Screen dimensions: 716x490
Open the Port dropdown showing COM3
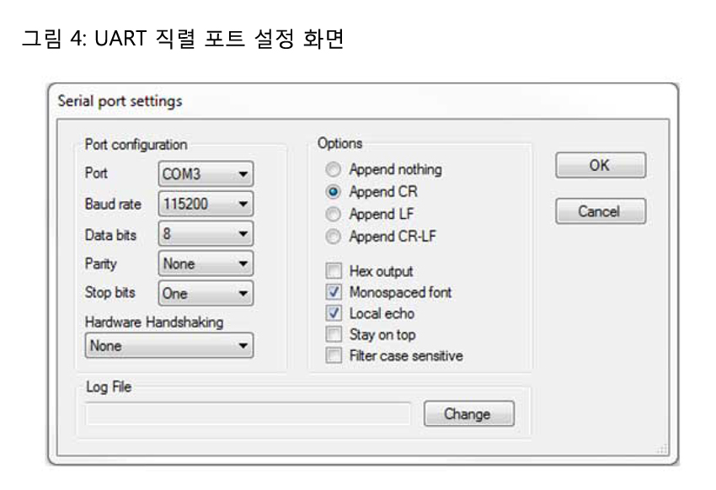pyautogui.click(x=206, y=174)
